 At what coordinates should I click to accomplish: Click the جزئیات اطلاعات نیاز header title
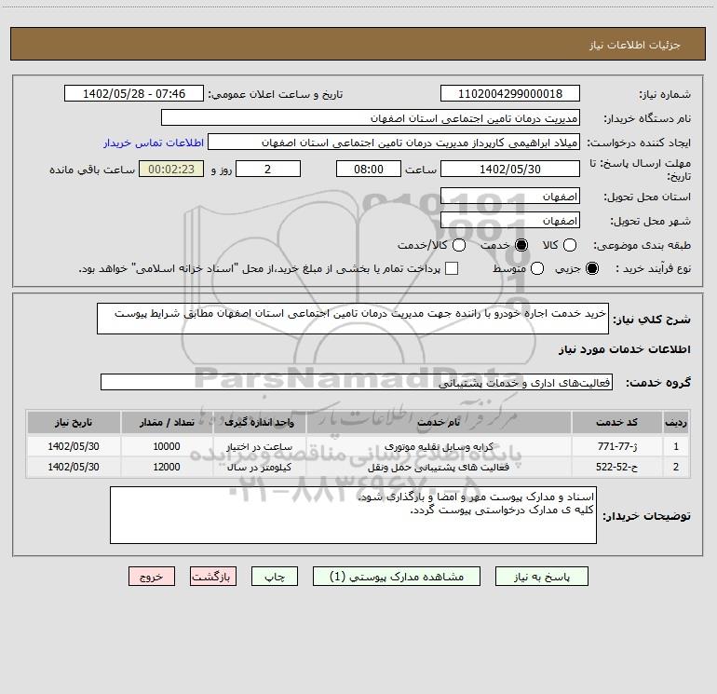pyautogui.click(x=634, y=45)
